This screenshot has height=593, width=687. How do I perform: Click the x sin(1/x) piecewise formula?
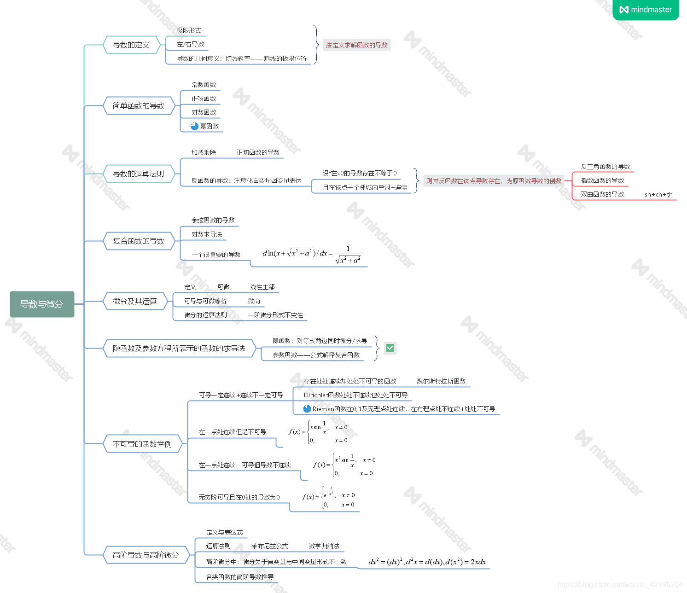pyautogui.click(x=318, y=432)
